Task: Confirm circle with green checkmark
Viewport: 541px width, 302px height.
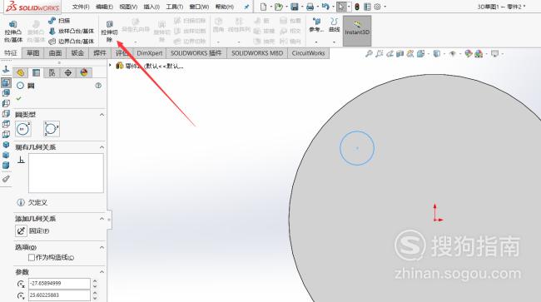Action: 18,98
